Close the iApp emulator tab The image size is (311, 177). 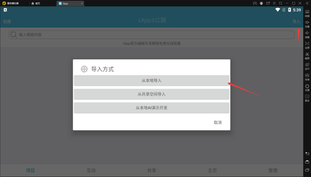pos(82,3)
